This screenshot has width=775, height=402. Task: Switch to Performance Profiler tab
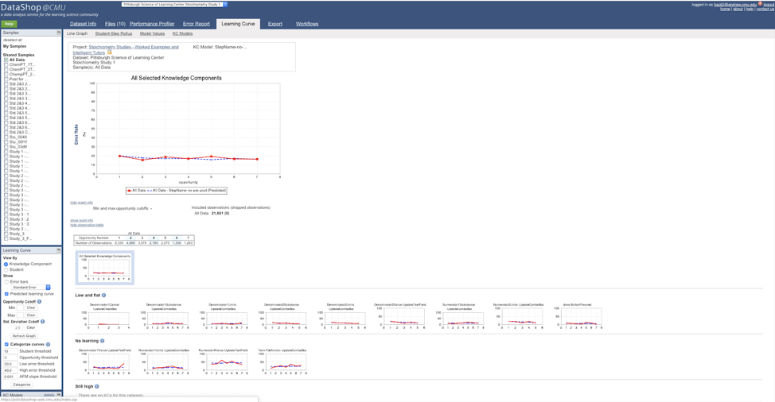152,24
